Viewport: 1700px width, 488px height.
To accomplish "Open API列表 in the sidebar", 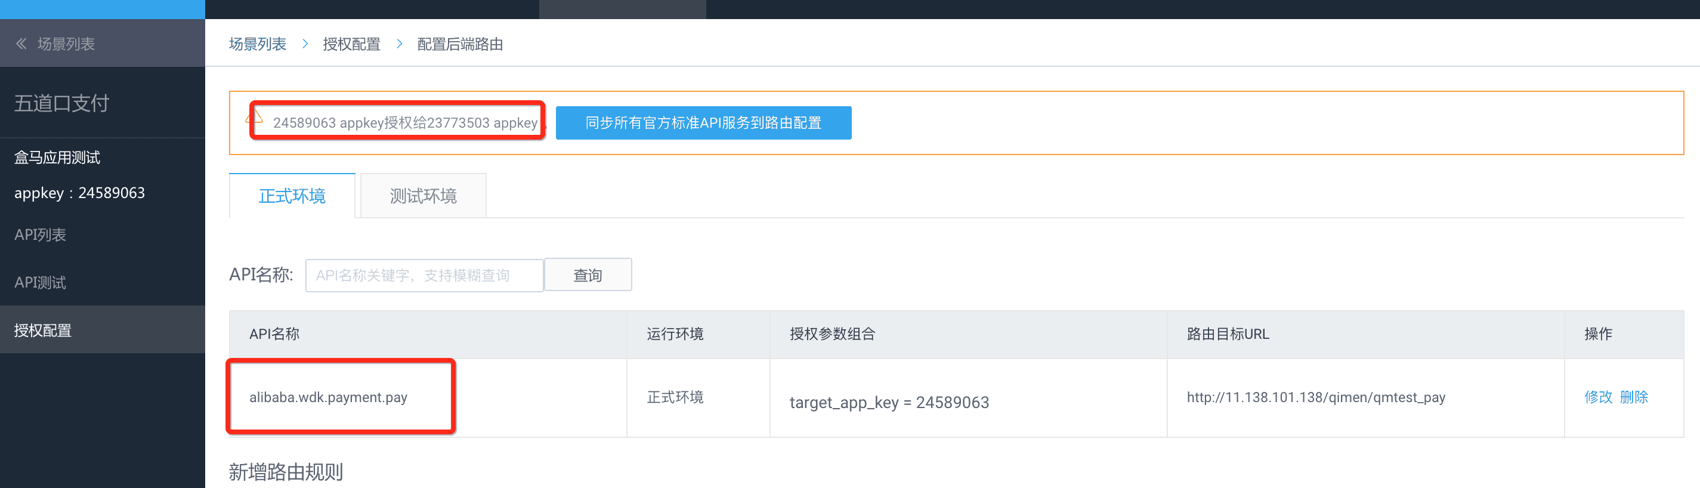I will (x=40, y=234).
